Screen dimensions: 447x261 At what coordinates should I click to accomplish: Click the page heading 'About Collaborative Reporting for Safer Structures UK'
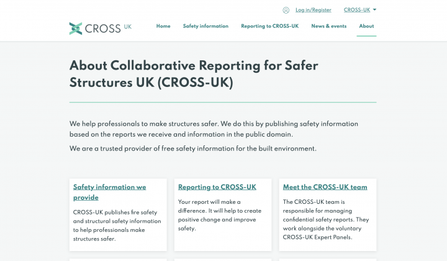[x=194, y=74]
